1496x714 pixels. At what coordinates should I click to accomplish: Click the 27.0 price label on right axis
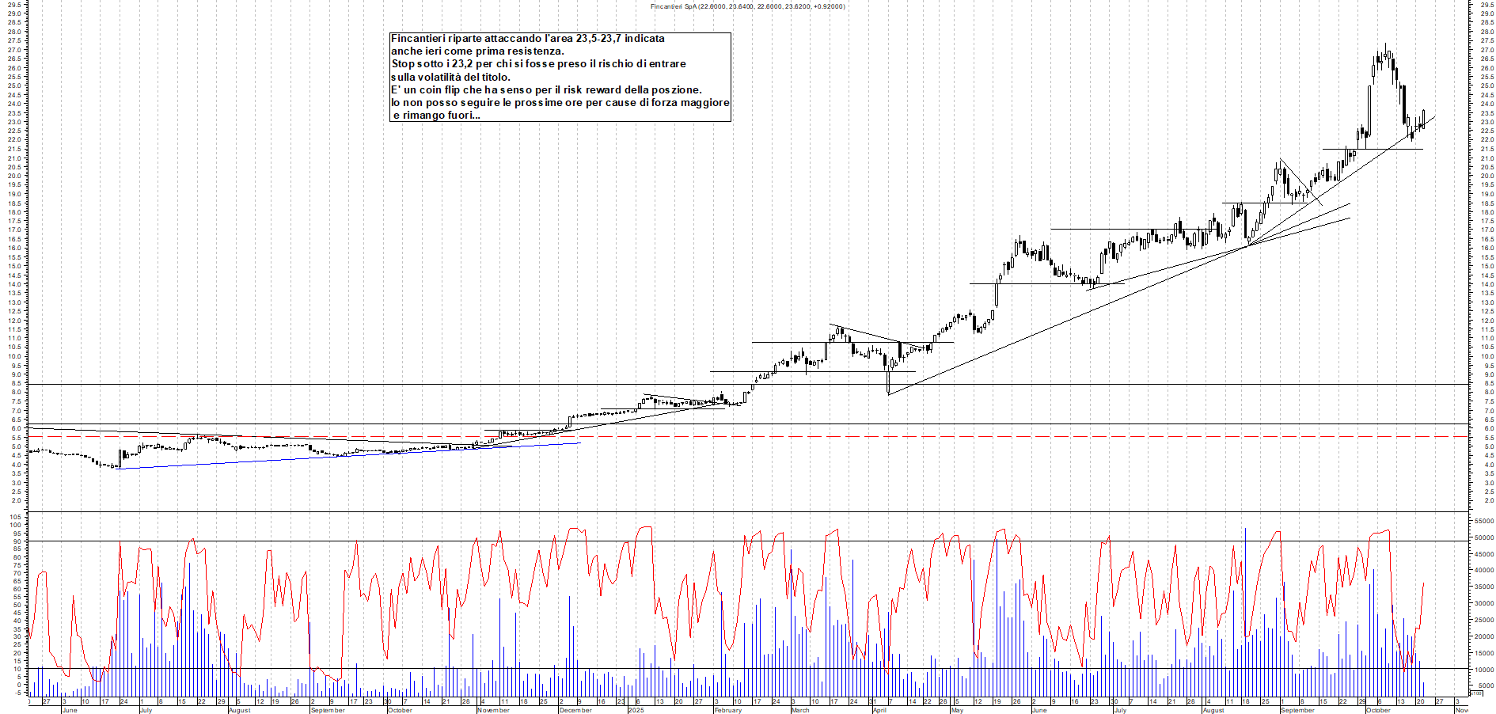pyautogui.click(x=1487, y=50)
